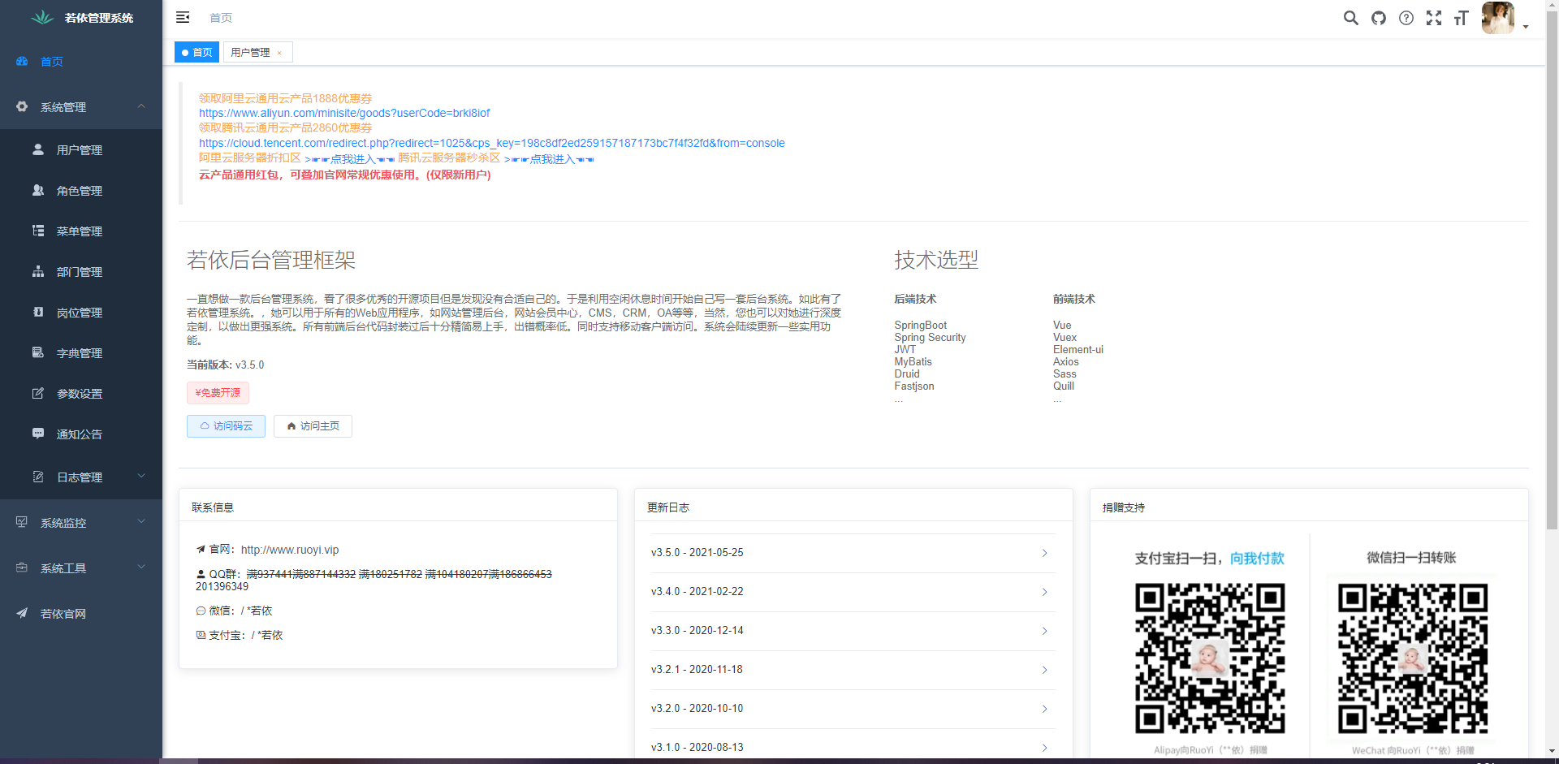Click the 通知公告 message icon

pos(38,434)
